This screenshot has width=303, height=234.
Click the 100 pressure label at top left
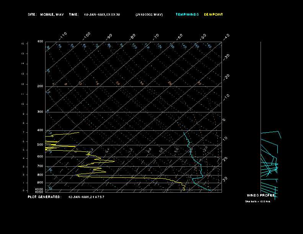40,41
